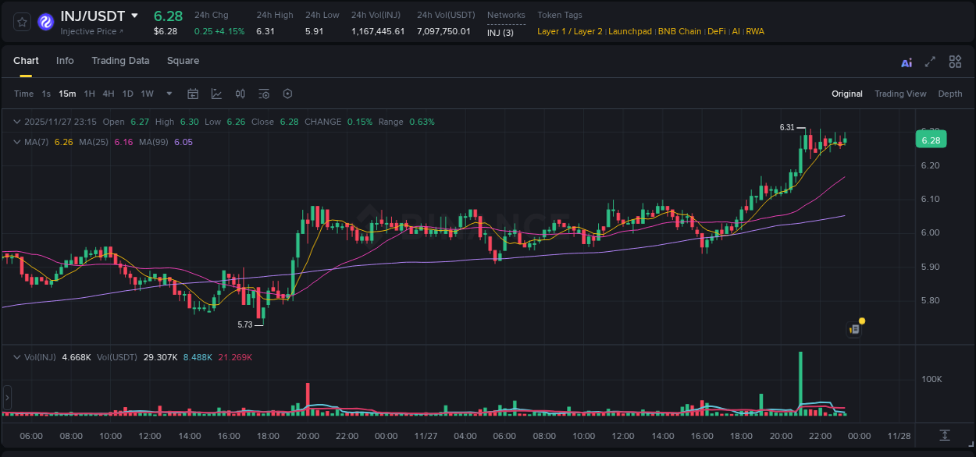This screenshot has height=457, width=976.
Task: Expand the chart to fullscreen via arrow icon
Action: click(x=930, y=61)
